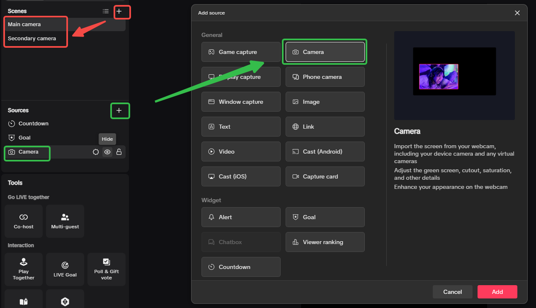Choose the Window capture source
This screenshot has height=308, width=536.
240,102
